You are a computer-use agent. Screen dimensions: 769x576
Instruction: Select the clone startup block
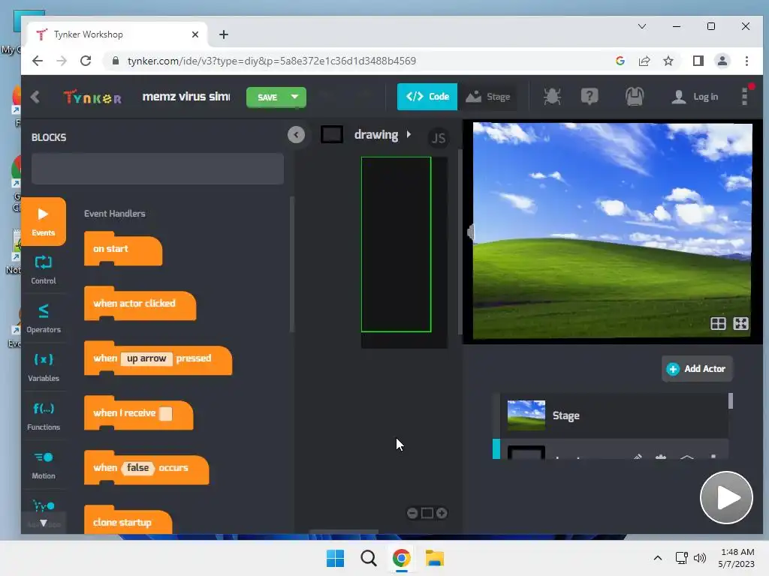[128, 521]
